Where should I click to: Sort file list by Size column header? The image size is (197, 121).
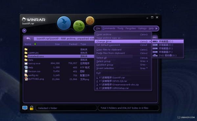click(57, 44)
